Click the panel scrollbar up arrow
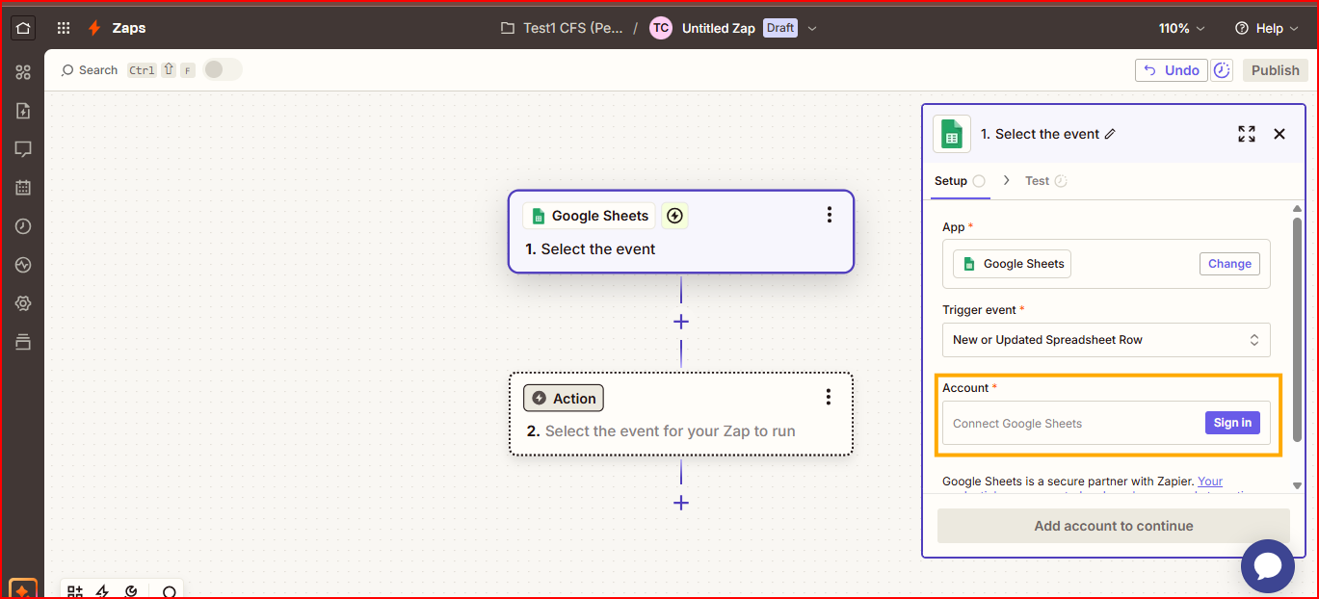Viewport: 1319px width, 599px height. click(1297, 208)
